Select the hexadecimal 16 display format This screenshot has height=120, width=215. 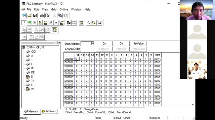click(51, 23)
